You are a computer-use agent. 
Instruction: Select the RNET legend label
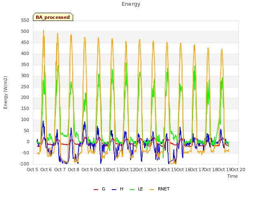[x=164, y=189]
